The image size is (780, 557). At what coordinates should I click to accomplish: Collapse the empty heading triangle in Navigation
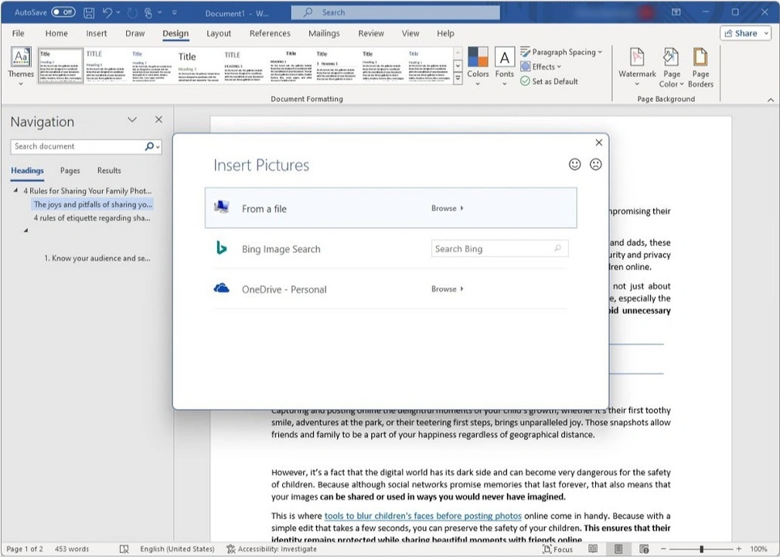26,230
